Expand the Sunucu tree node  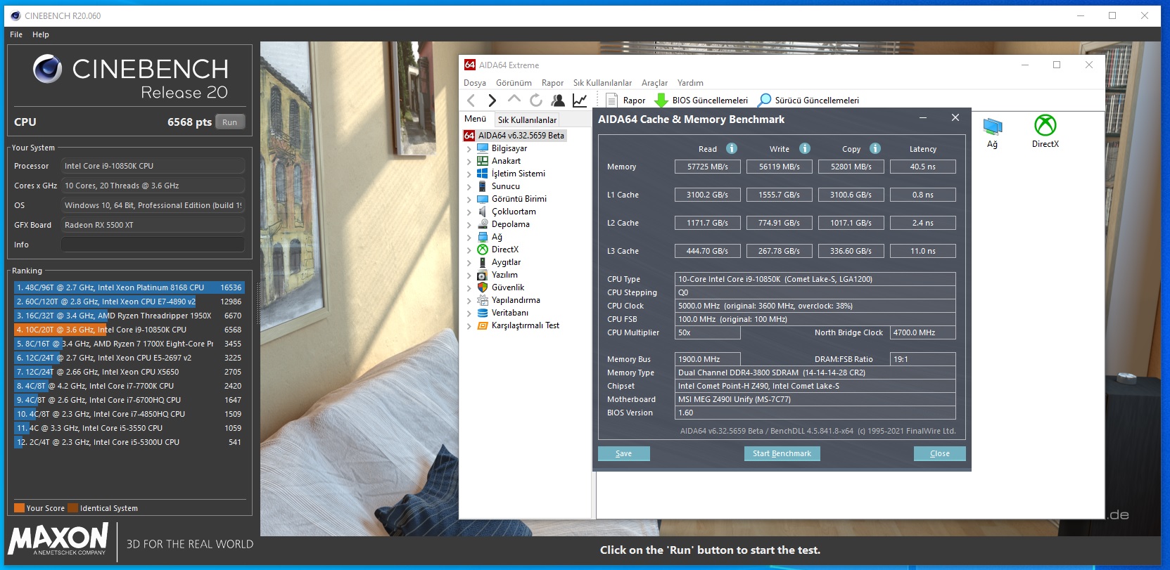click(469, 187)
